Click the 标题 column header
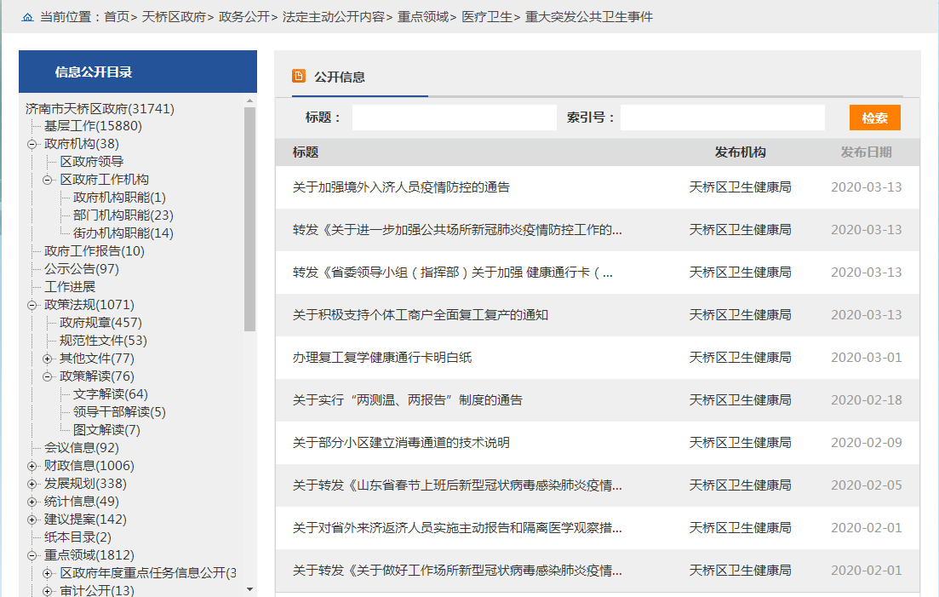The width and height of the screenshot is (939, 597). (306, 152)
